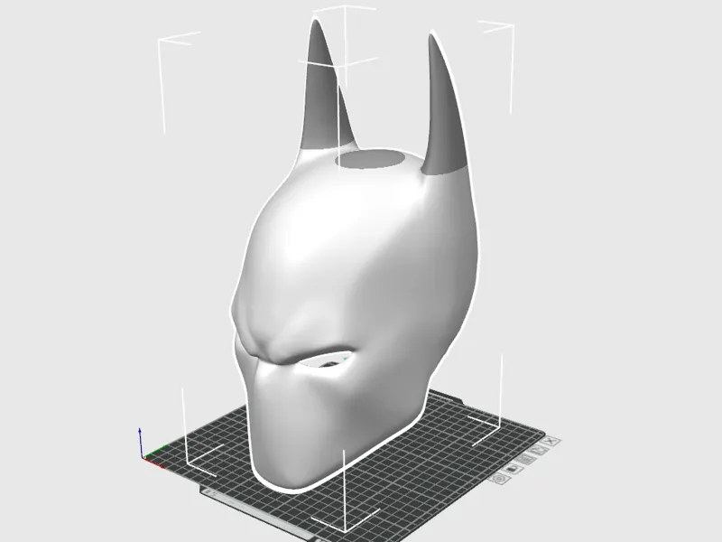Viewport: 722px width, 542px height.
Task: Toggle the plate lock icon
Action: pos(512,469)
